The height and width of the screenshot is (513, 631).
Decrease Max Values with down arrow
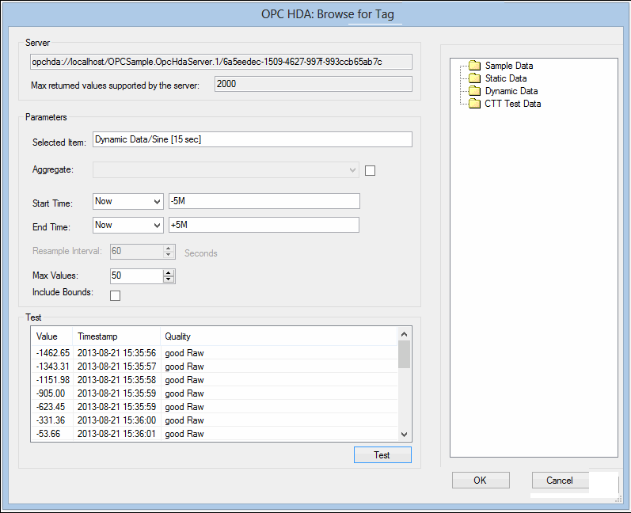168,279
